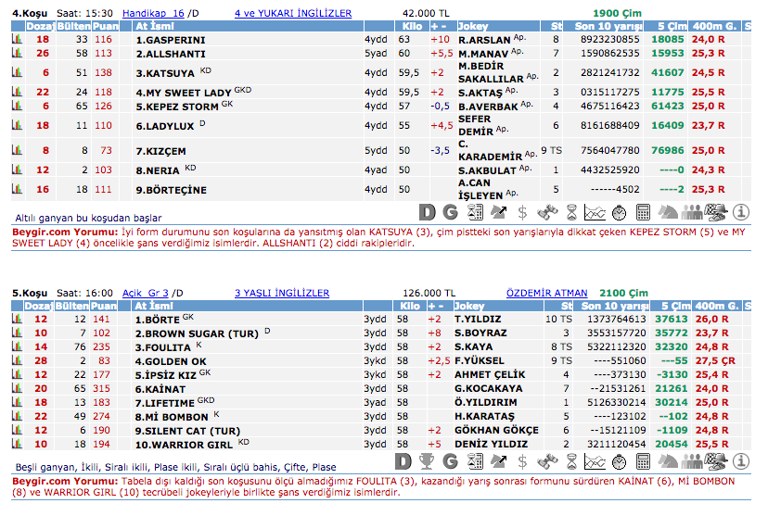Image resolution: width=768 pixels, height=516 pixels.
Task: Click the horse head icon in race 4 toolbar
Action: [666, 212]
